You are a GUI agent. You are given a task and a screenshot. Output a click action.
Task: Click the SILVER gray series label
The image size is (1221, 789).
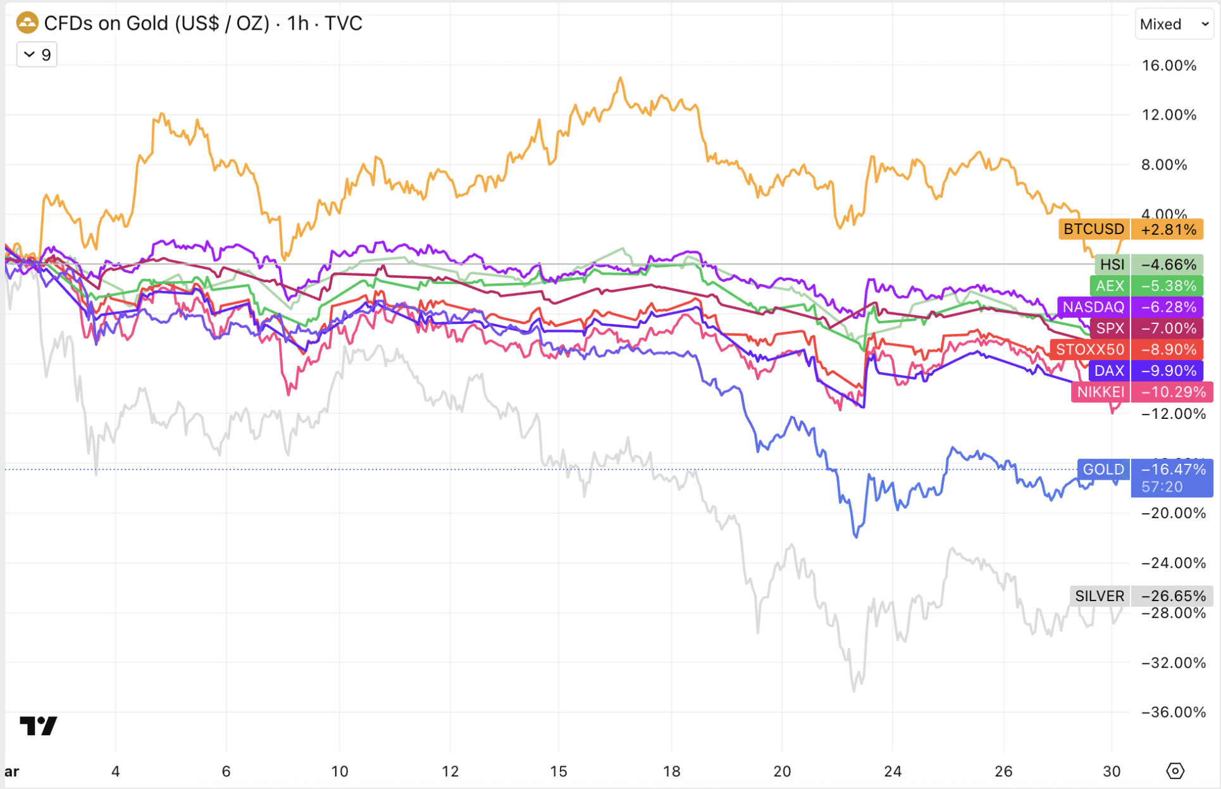tap(1100, 596)
